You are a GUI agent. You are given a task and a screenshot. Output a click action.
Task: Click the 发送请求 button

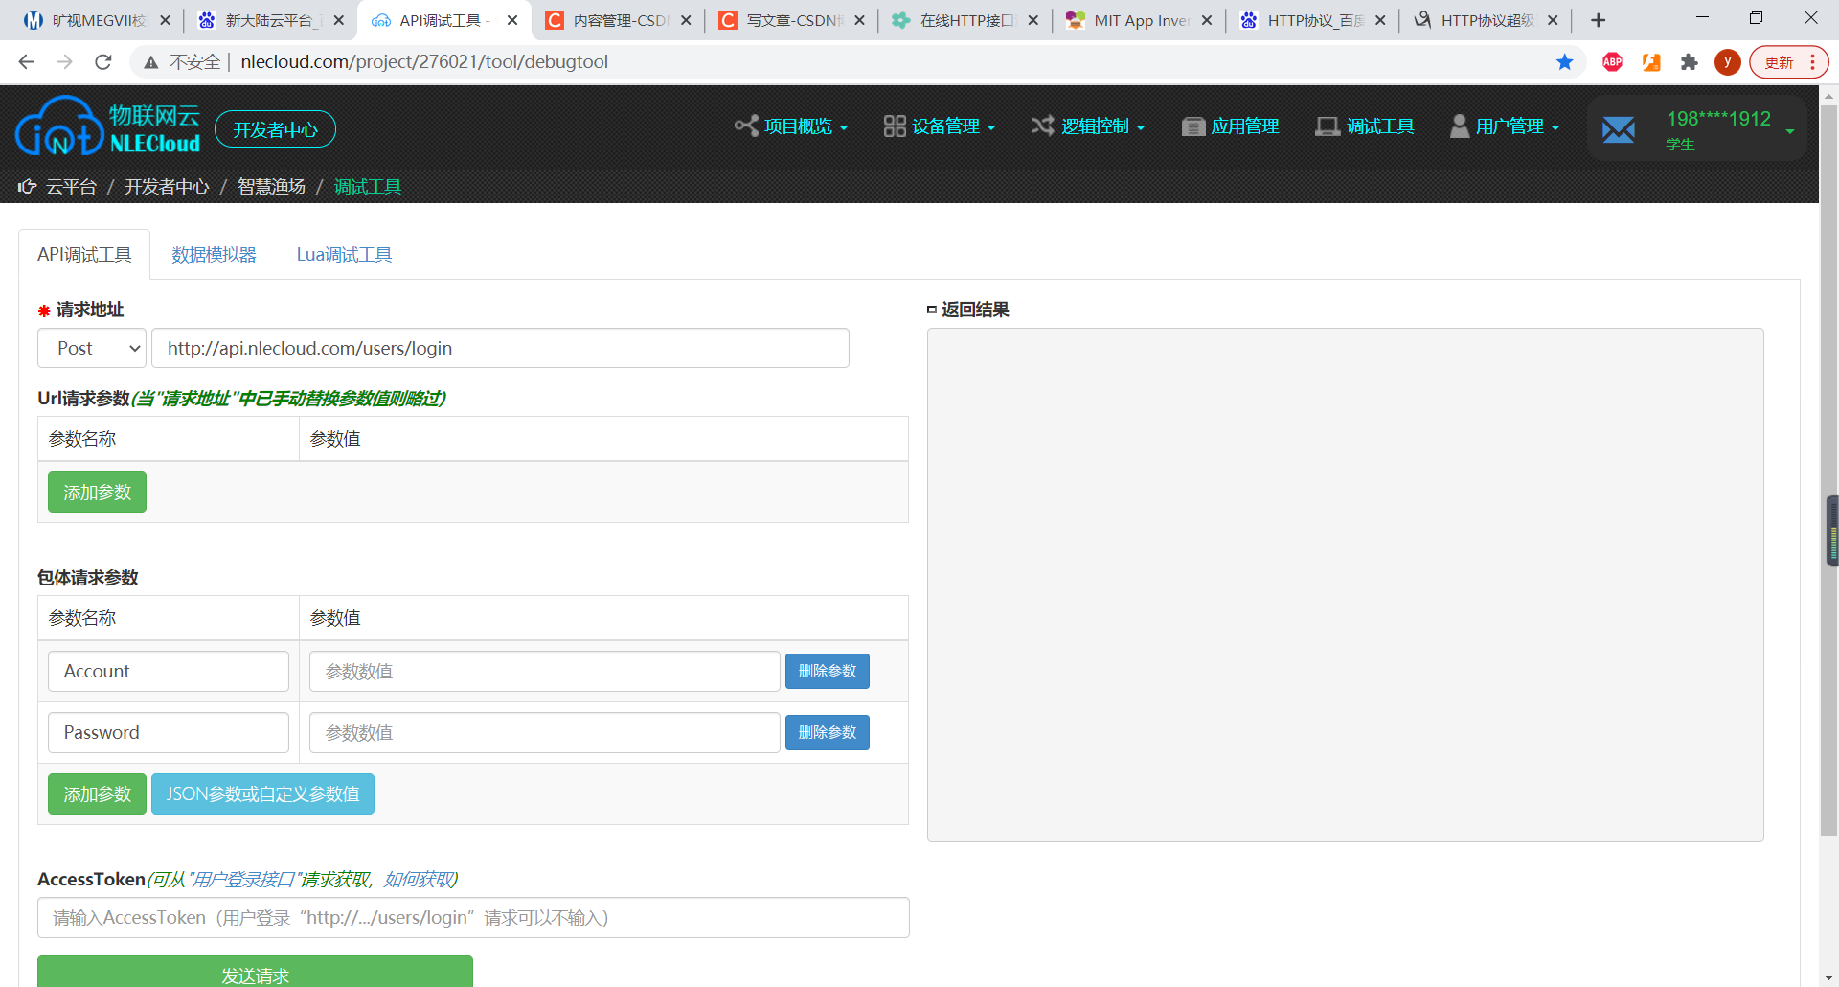pos(255,973)
